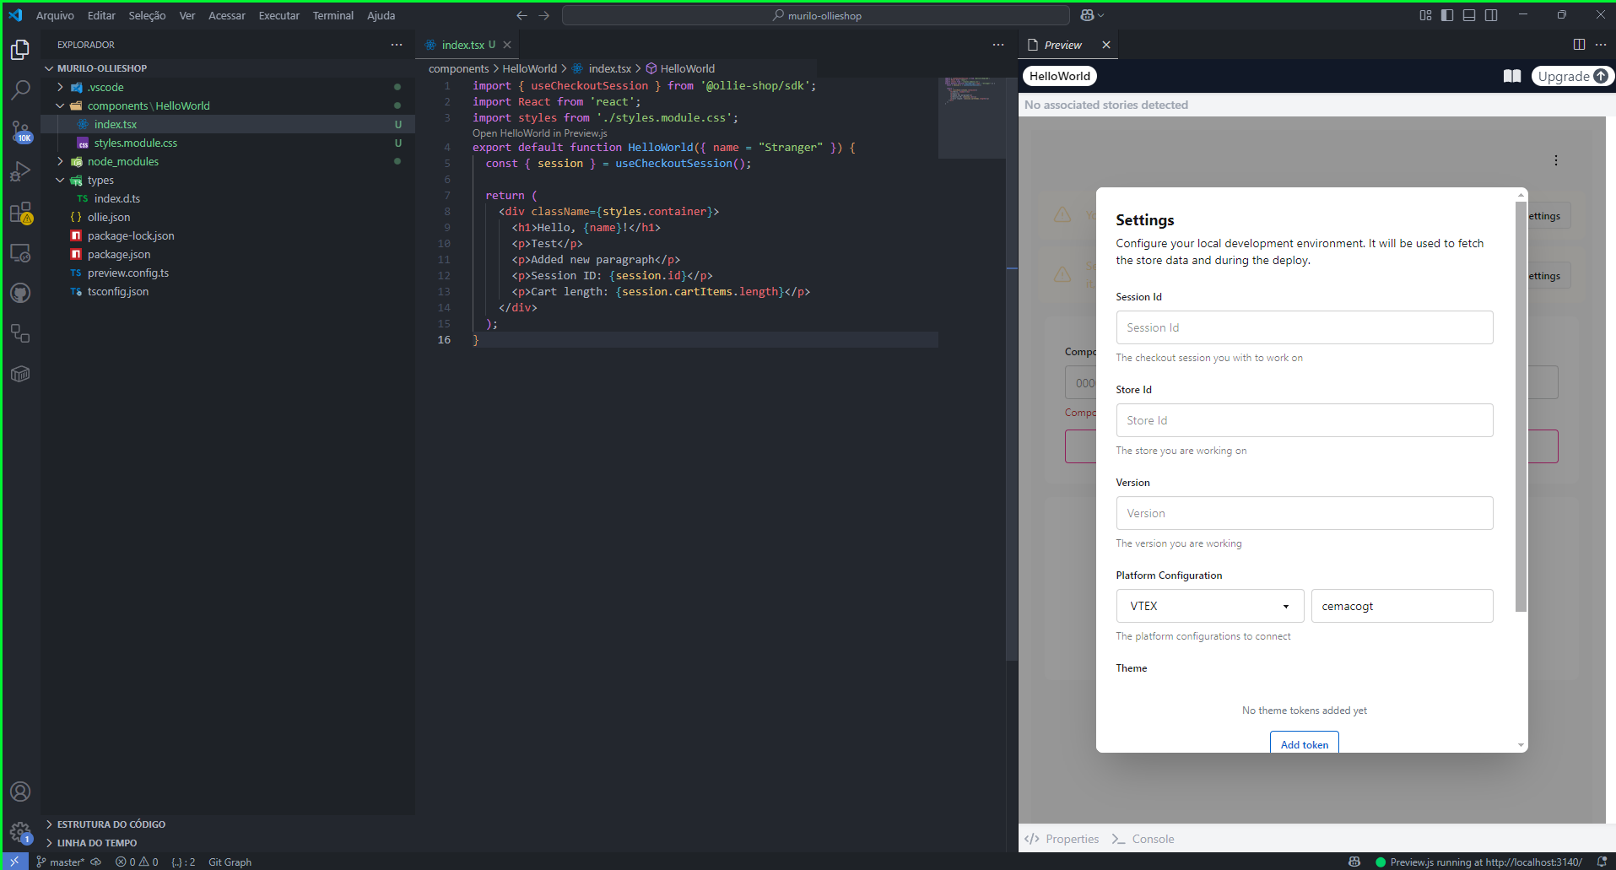The height and width of the screenshot is (870, 1616).
Task: Open Source Control view with 10K badge
Action: [20, 131]
